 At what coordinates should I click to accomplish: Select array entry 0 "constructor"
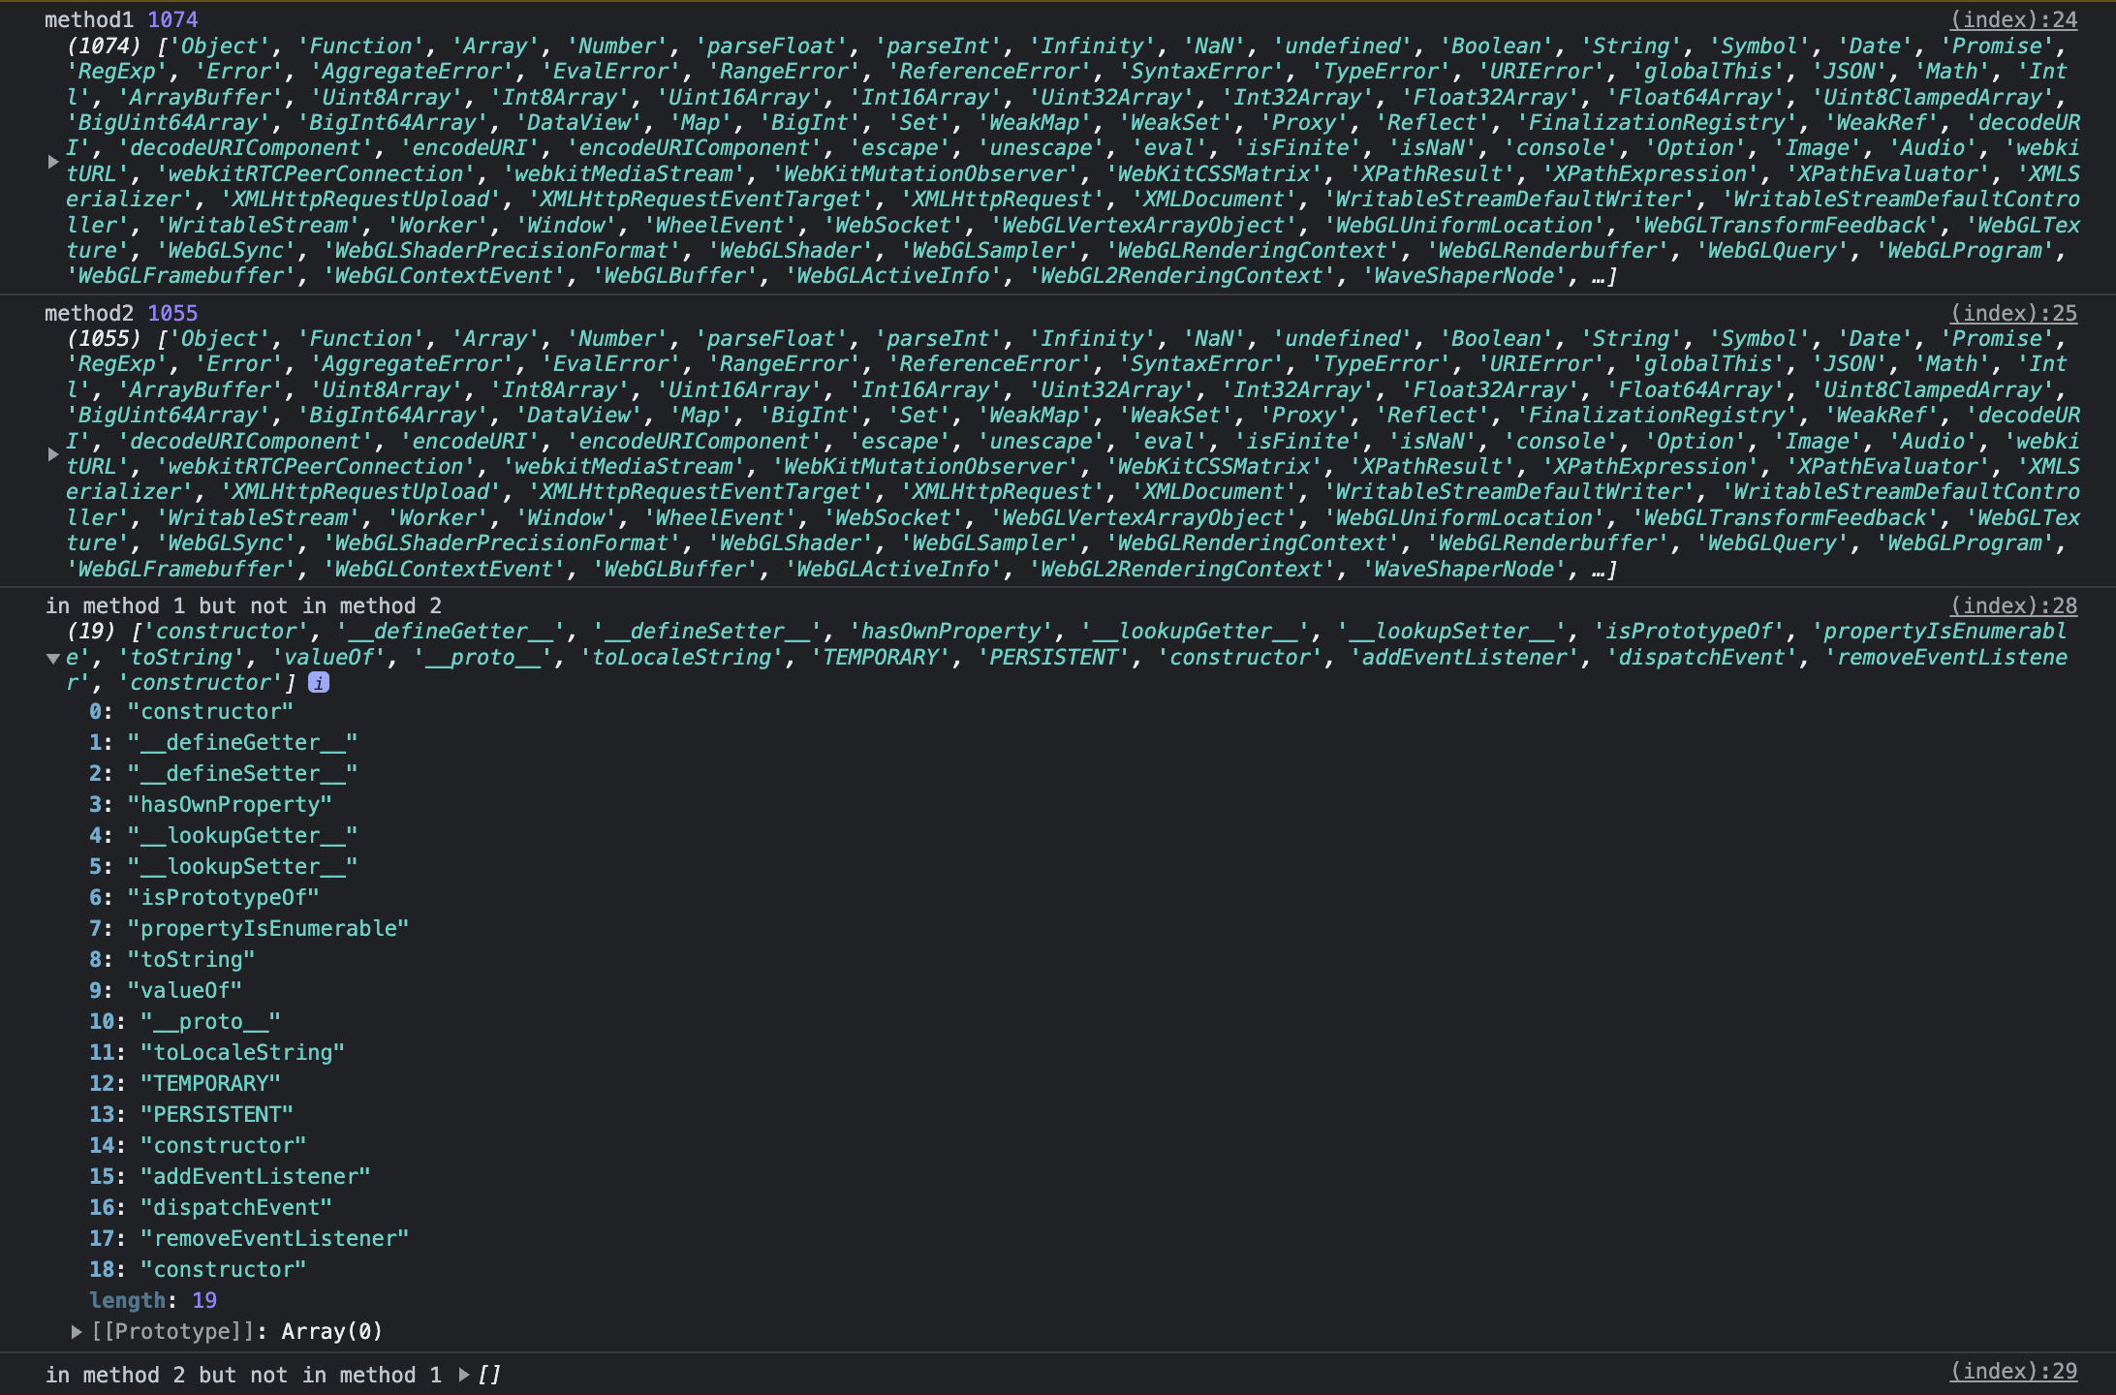(x=209, y=711)
